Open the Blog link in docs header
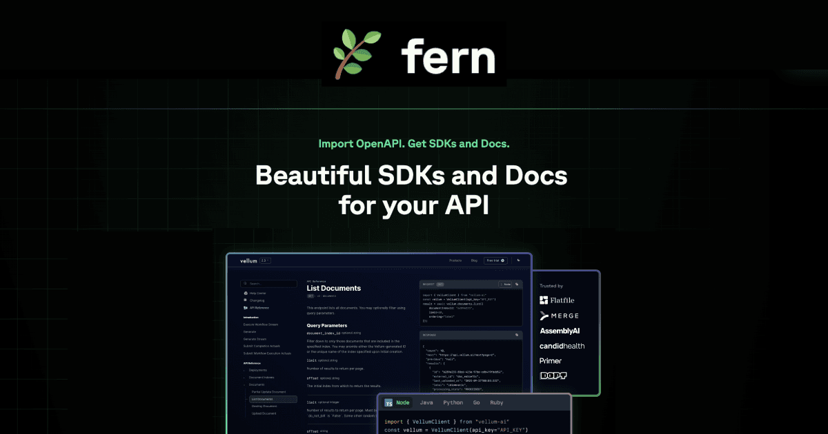828x434 pixels. click(x=474, y=260)
